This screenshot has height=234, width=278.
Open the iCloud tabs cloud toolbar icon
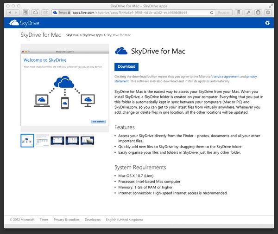(x=36, y=13)
